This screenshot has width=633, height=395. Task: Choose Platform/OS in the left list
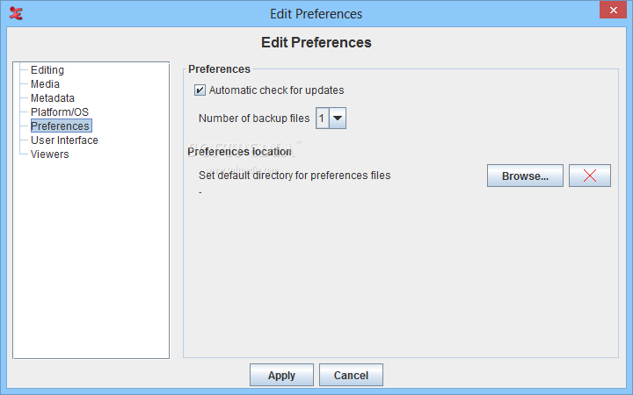click(60, 112)
